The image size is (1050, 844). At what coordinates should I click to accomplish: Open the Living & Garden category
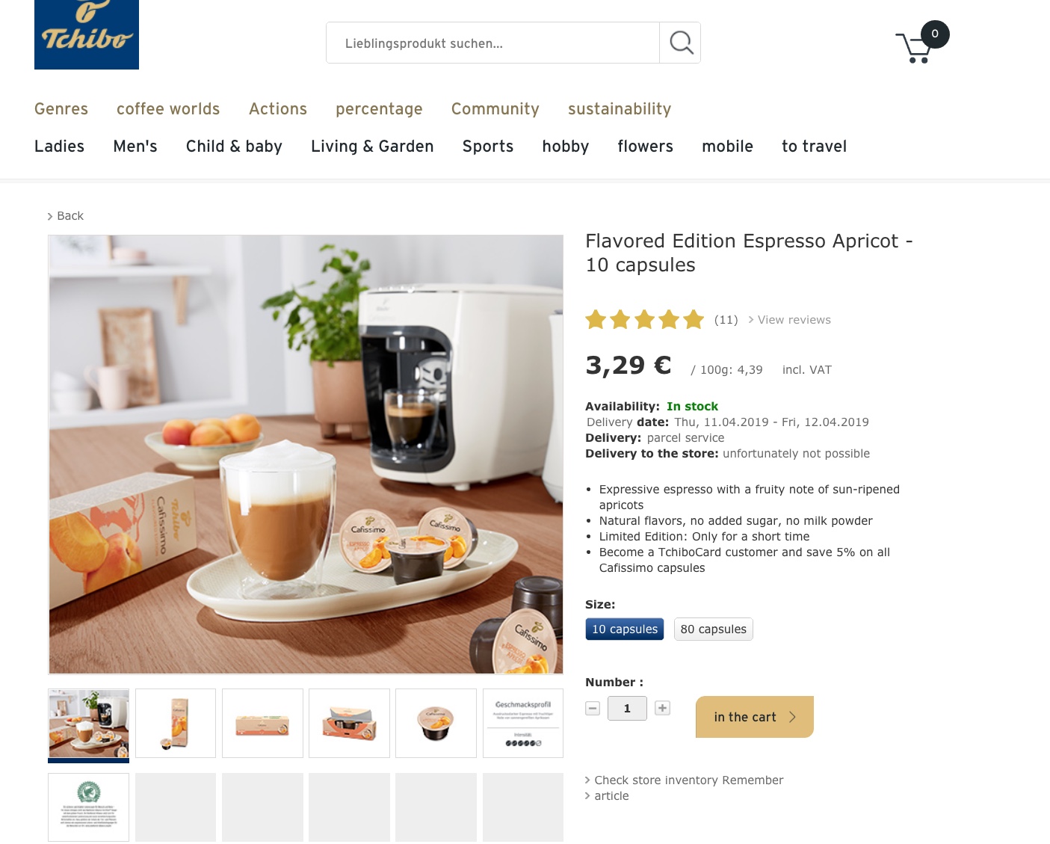point(372,147)
